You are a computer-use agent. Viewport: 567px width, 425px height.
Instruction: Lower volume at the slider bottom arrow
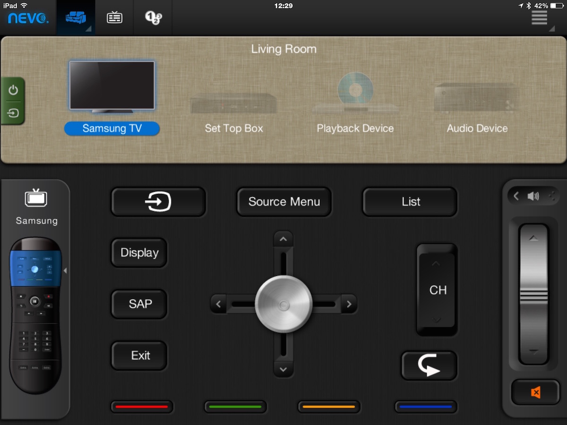533,352
